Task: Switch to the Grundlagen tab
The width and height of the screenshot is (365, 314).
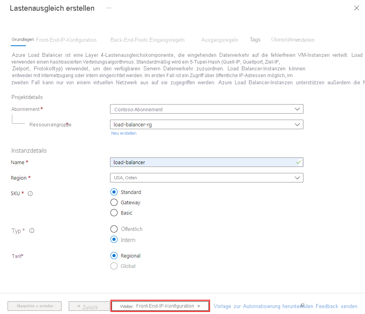Action: click(x=23, y=39)
